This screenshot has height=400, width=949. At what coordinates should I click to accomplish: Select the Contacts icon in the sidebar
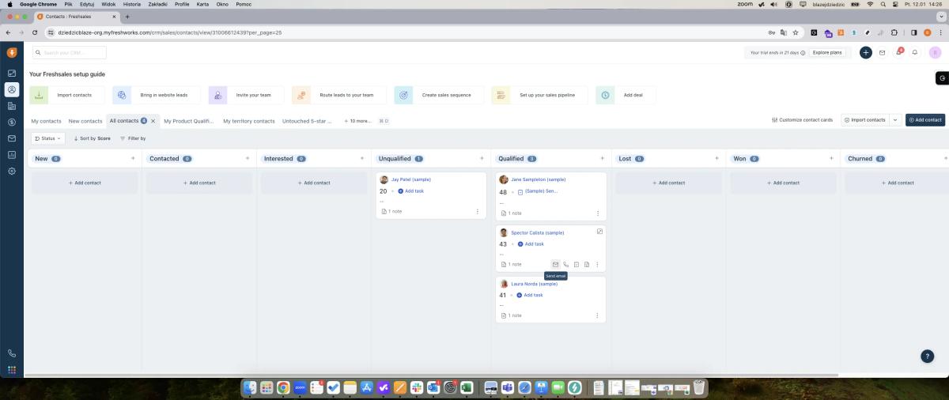[12, 89]
